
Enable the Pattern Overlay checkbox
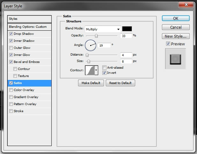11,104
